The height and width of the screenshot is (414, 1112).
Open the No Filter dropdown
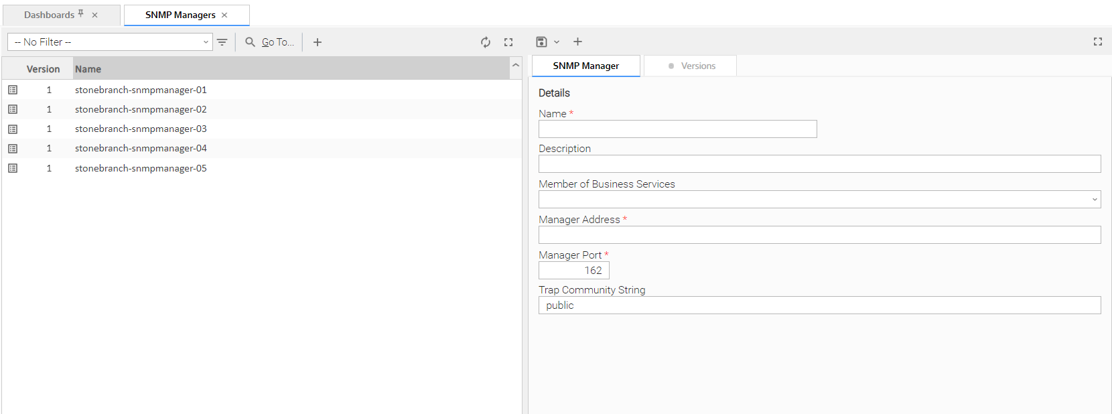tap(110, 42)
